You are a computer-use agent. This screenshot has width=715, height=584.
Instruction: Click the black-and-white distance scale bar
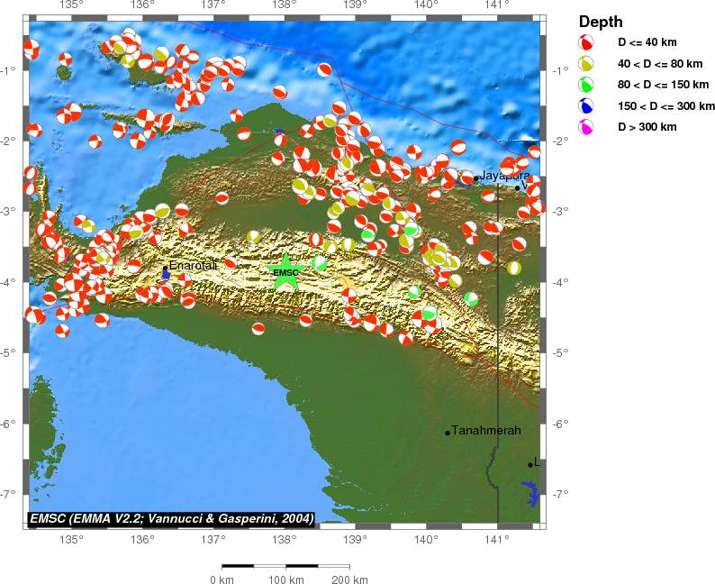(285, 566)
